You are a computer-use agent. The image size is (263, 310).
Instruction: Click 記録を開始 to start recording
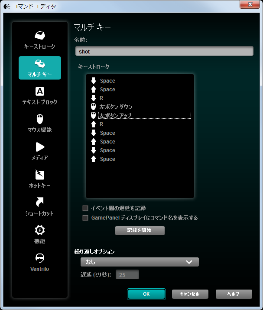pos(140,230)
